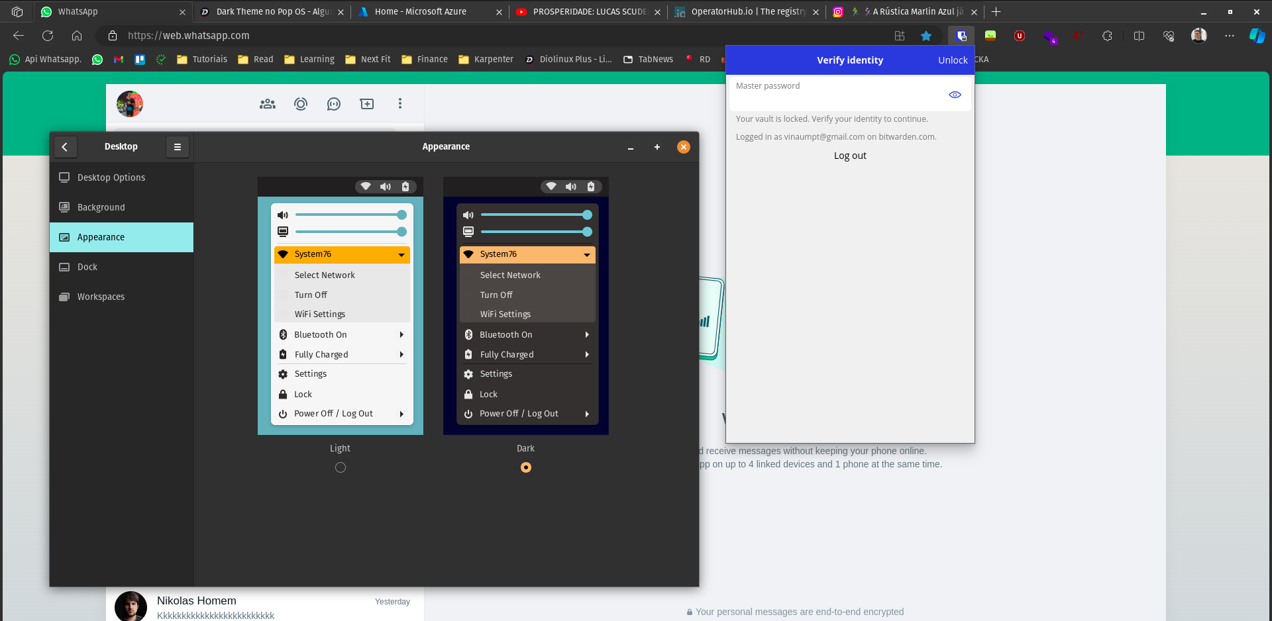Click Unlock in Bitwarden popup

(953, 60)
